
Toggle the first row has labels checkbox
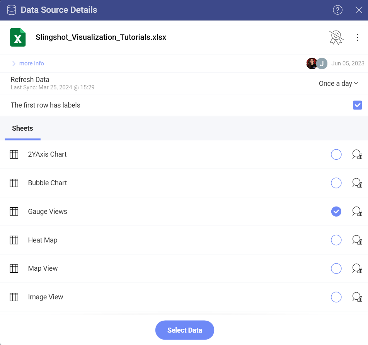click(x=357, y=105)
